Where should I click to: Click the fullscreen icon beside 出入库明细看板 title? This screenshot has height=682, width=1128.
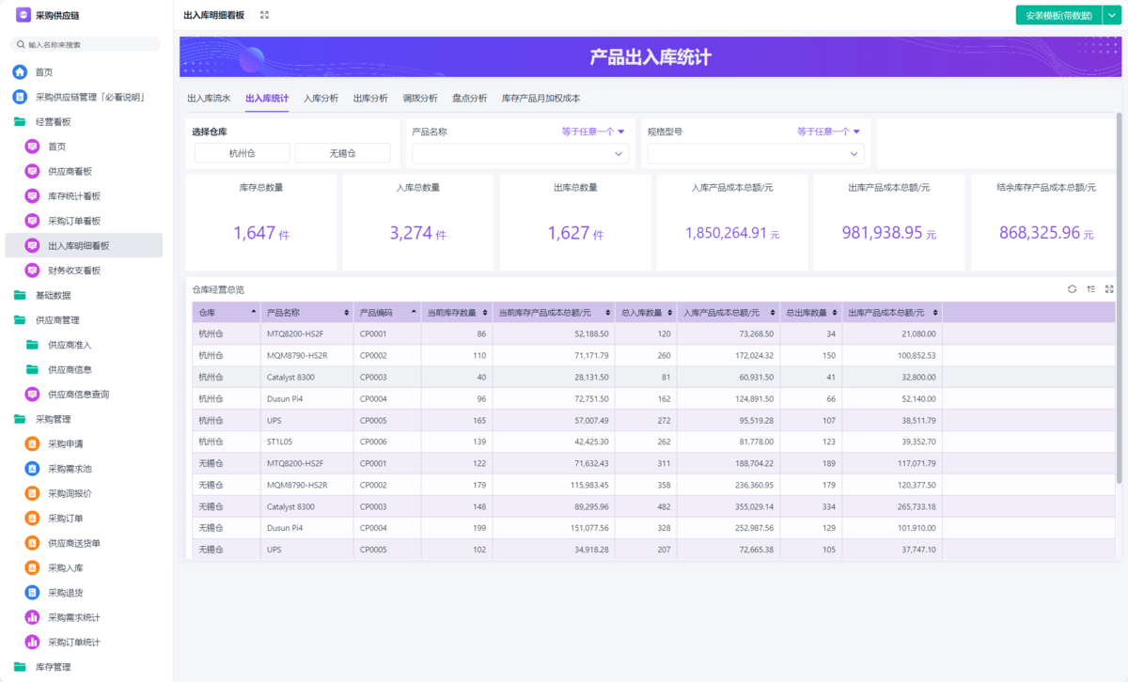[264, 15]
